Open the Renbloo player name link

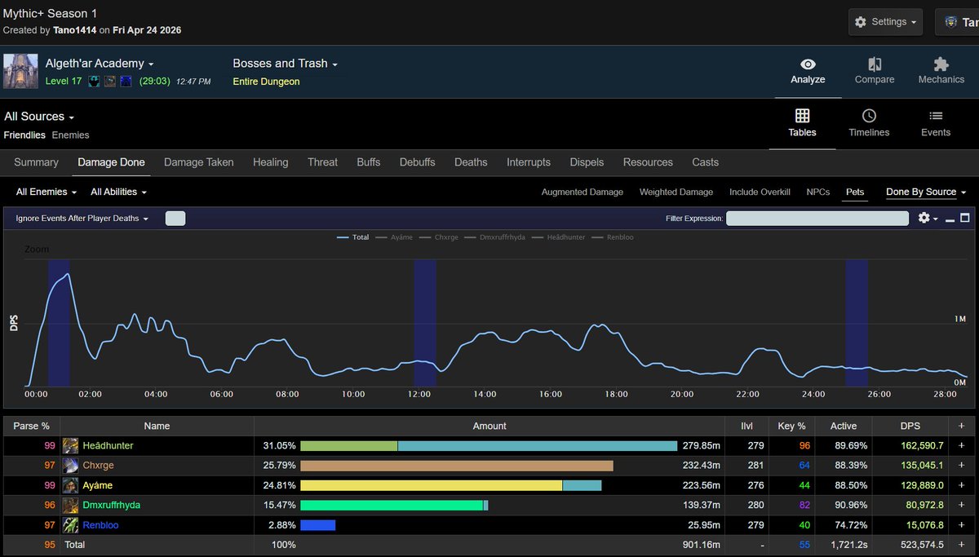(100, 525)
